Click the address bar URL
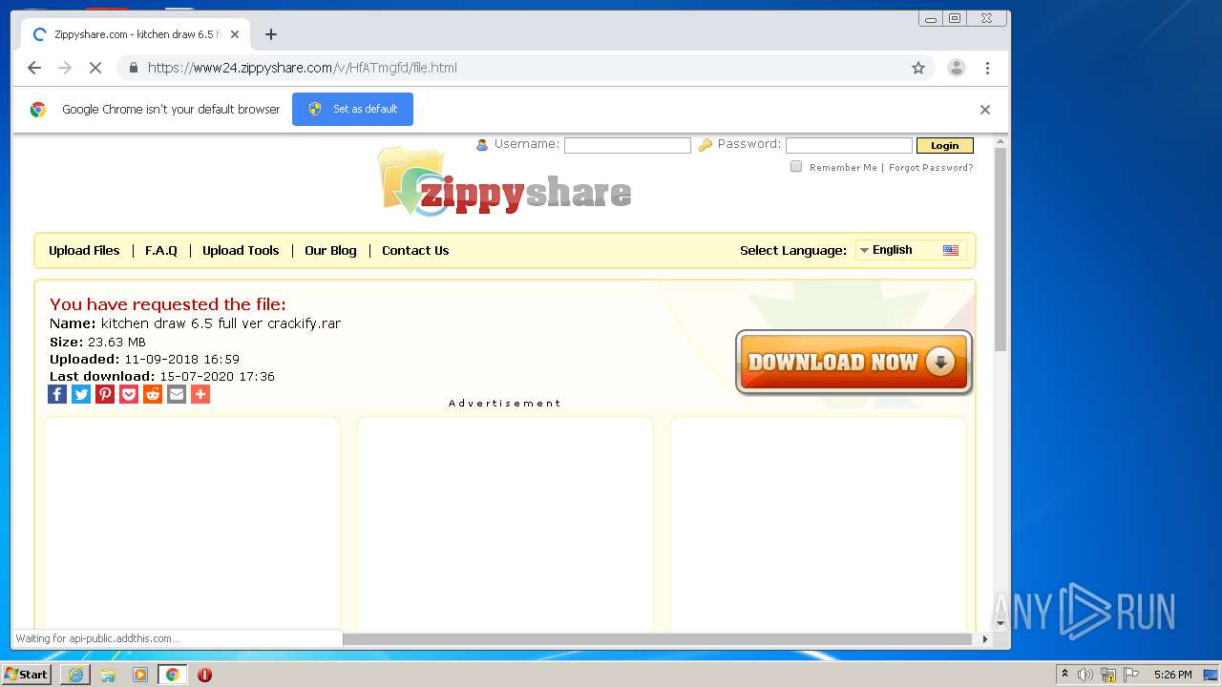 (x=303, y=68)
